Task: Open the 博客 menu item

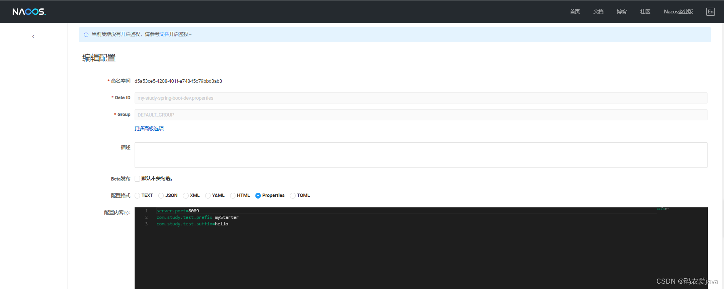Action: pos(622,11)
